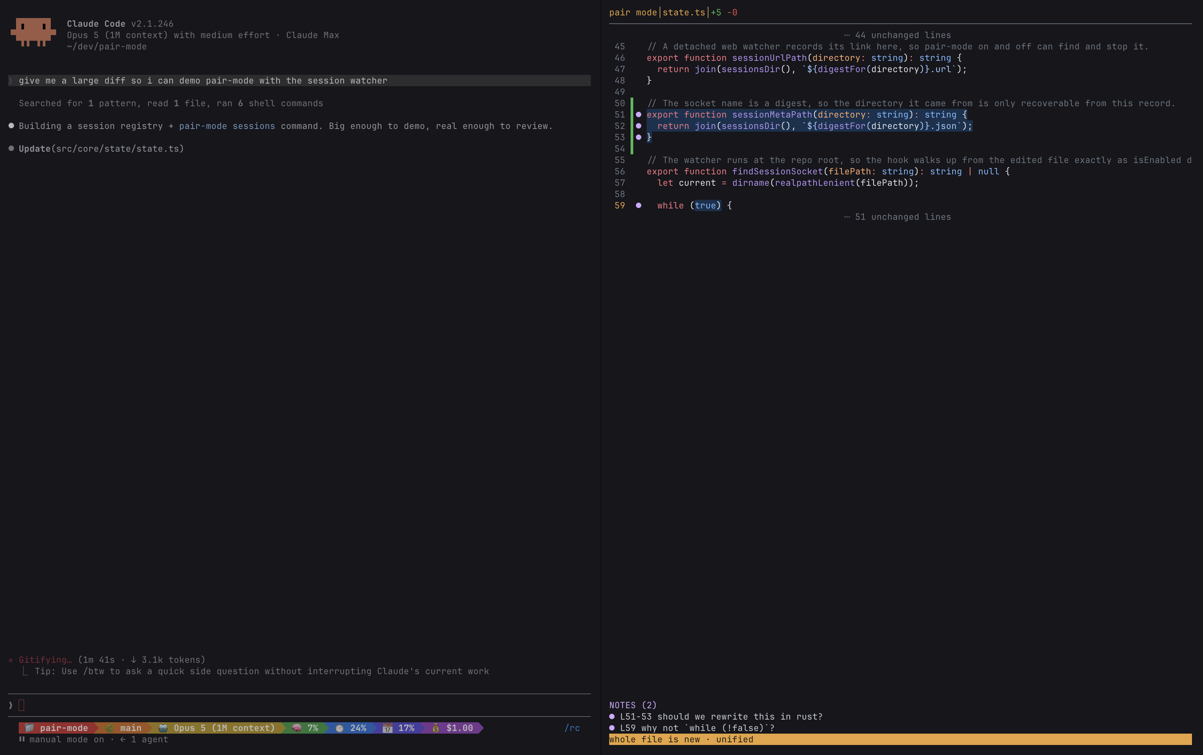The height and width of the screenshot is (755, 1203).
Task: Click the purple note marker on line 52
Action: tap(638, 126)
